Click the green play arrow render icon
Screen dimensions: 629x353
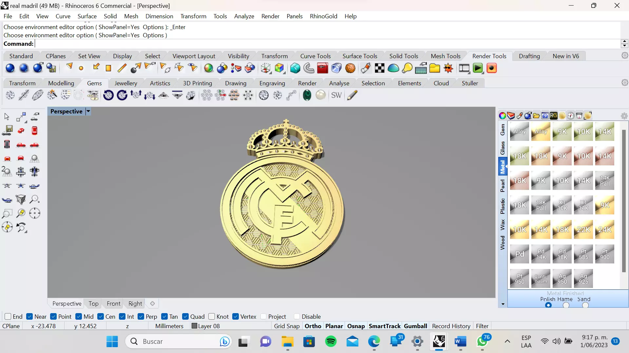pyautogui.click(x=478, y=68)
